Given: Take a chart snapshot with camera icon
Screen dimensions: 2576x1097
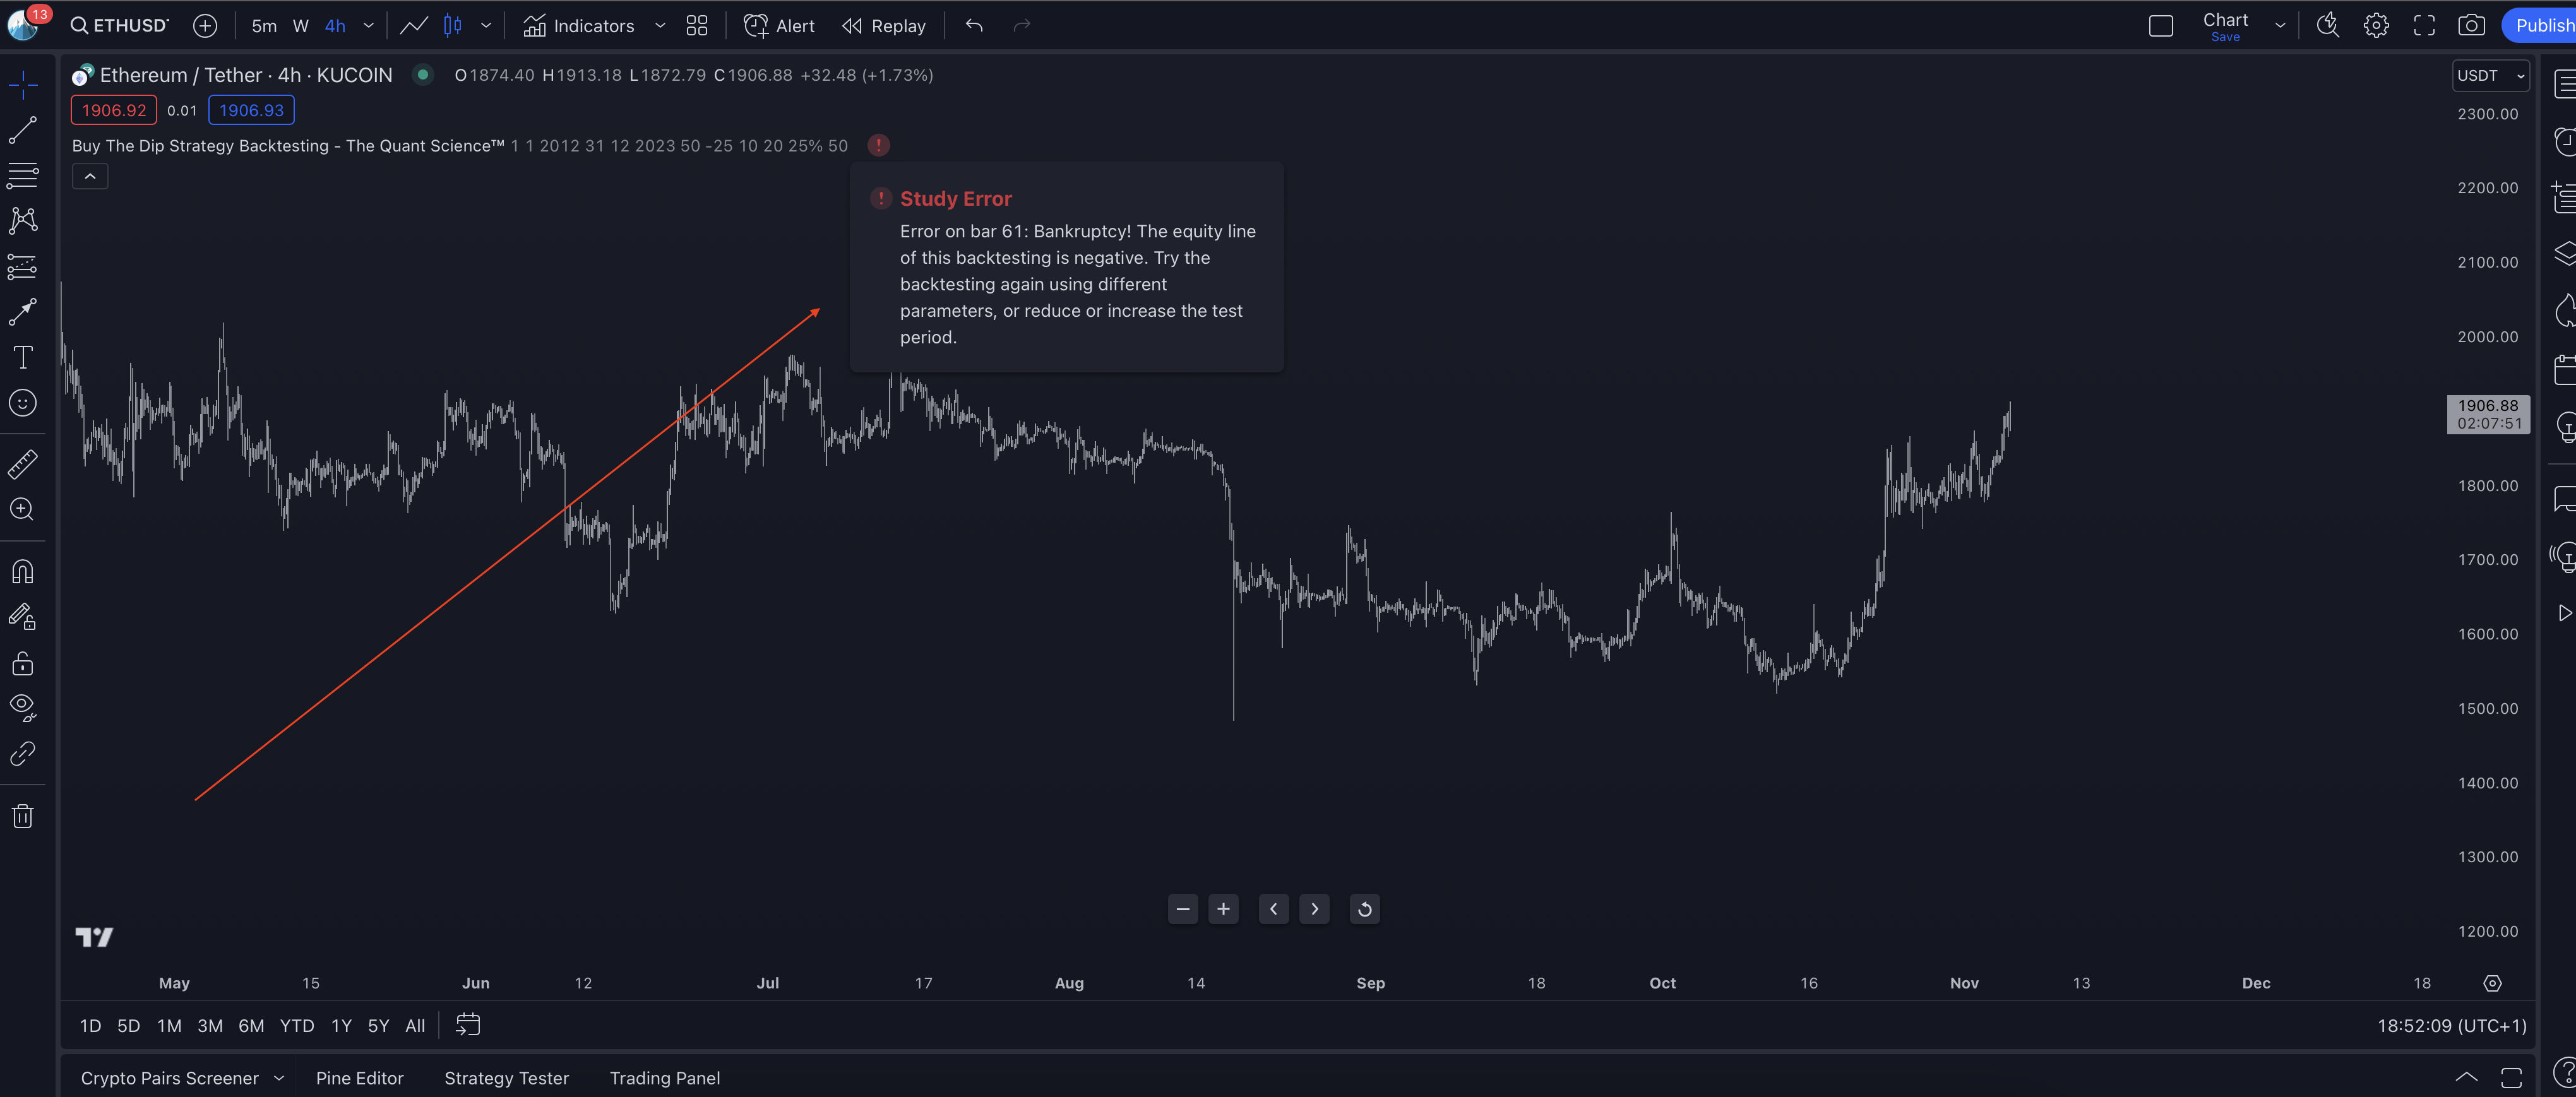Looking at the screenshot, I should pos(2471,26).
